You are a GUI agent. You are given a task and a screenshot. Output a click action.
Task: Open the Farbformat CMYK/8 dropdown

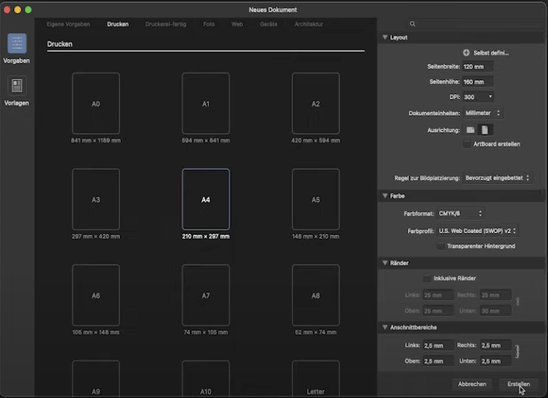460,213
